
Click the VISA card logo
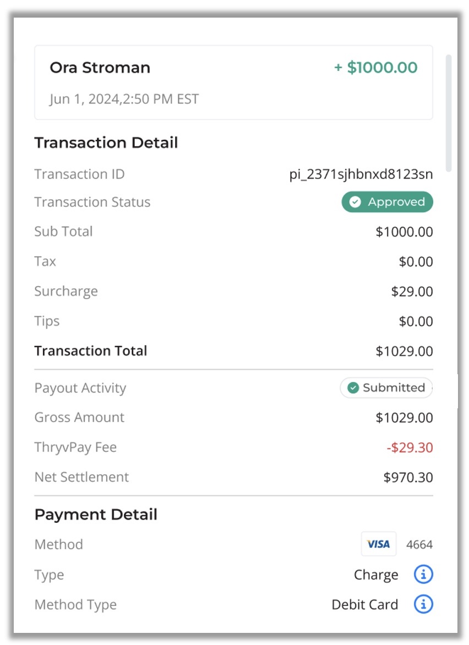pos(379,544)
